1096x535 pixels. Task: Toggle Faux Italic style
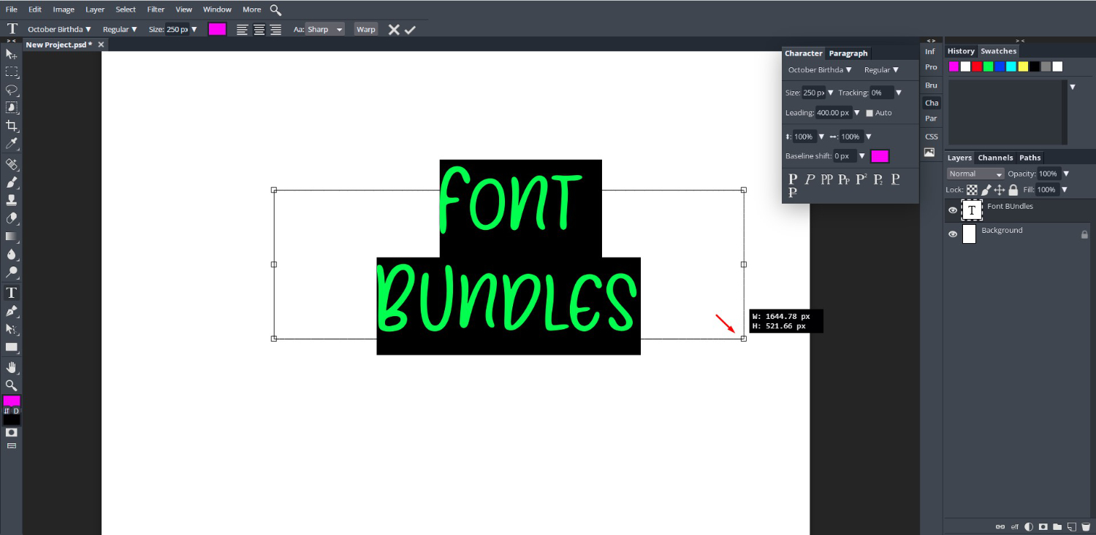pyautogui.click(x=810, y=179)
